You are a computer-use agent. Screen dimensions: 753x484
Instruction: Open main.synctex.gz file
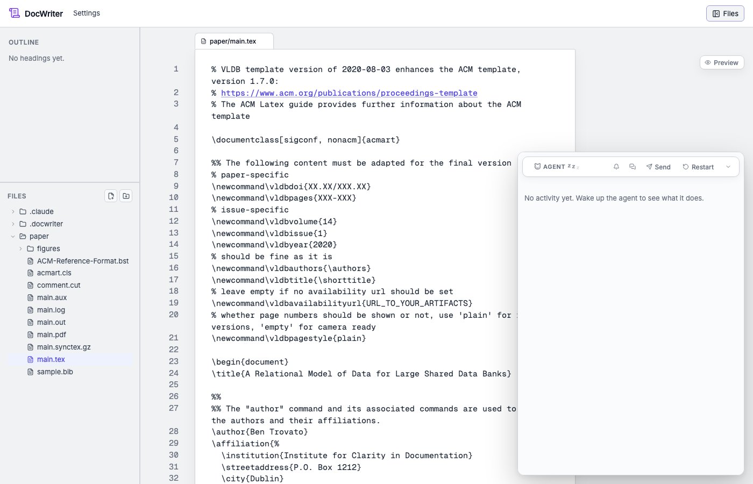(x=64, y=347)
